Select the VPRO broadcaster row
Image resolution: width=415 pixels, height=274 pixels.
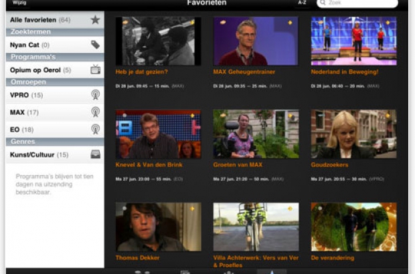point(55,95)
